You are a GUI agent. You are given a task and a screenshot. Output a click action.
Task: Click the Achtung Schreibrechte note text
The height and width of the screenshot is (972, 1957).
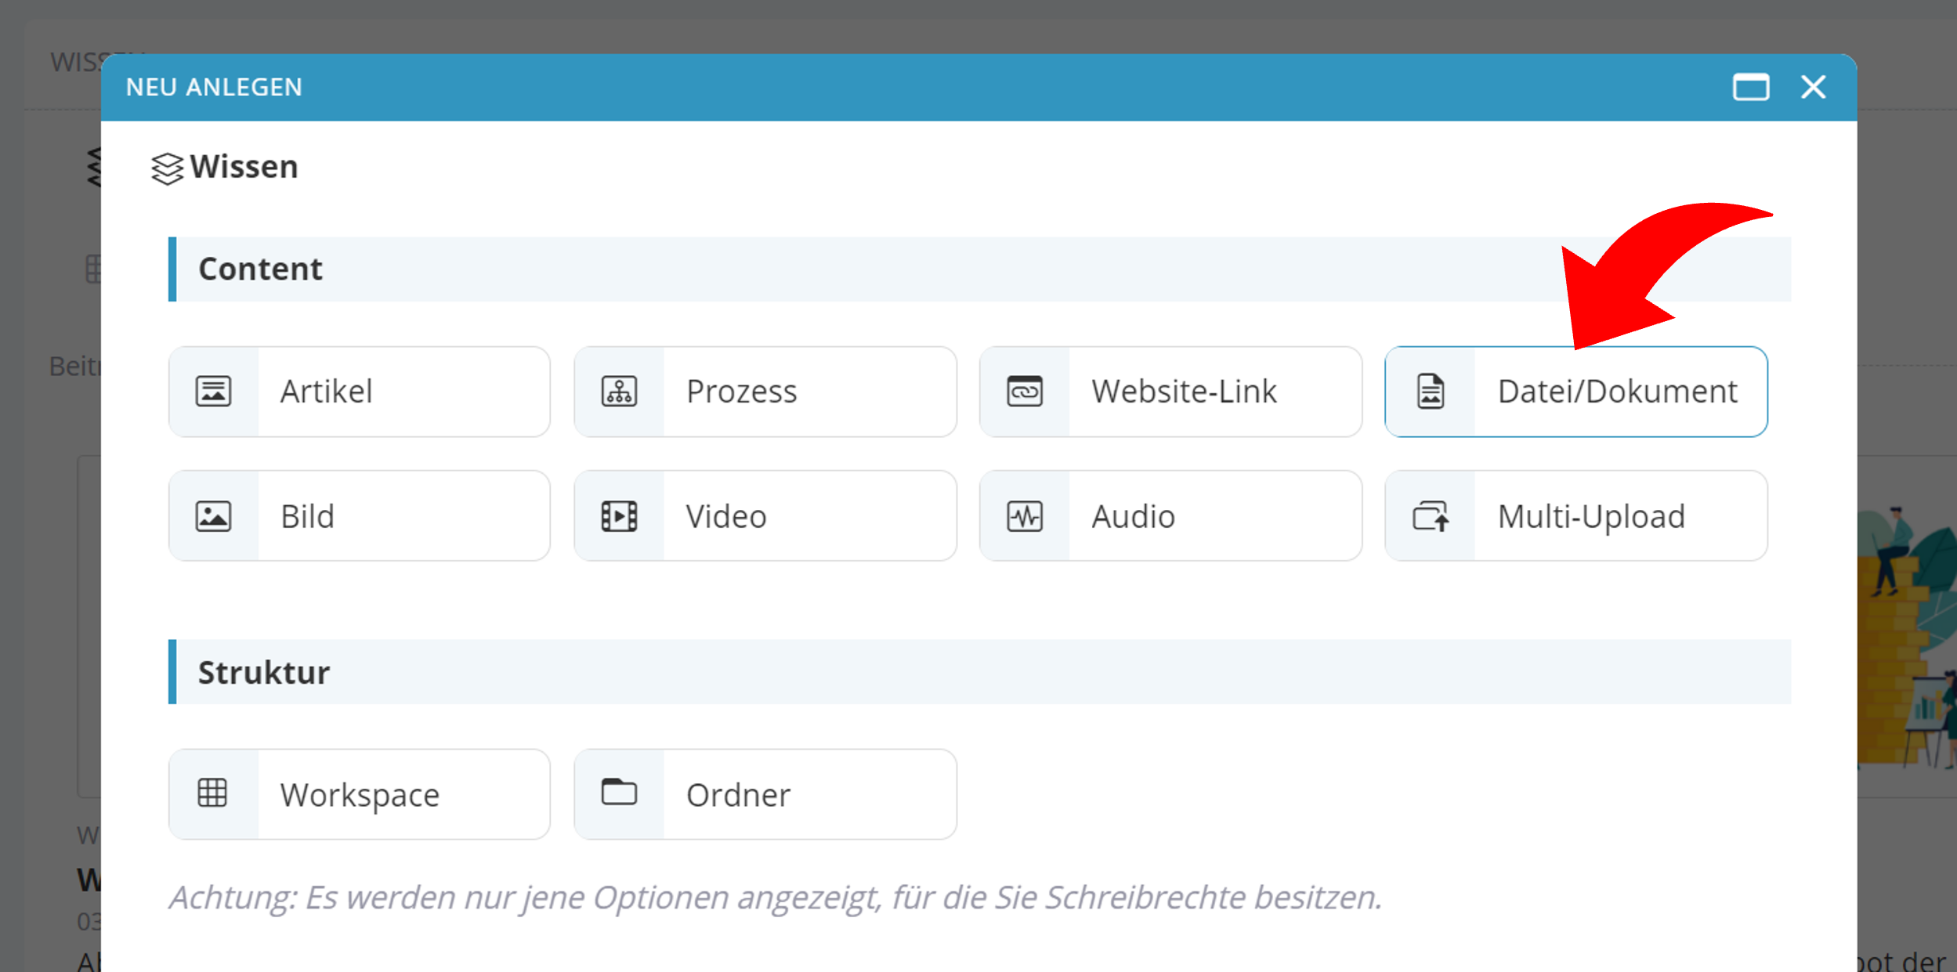pyautogui.click(x=776, y=898)
